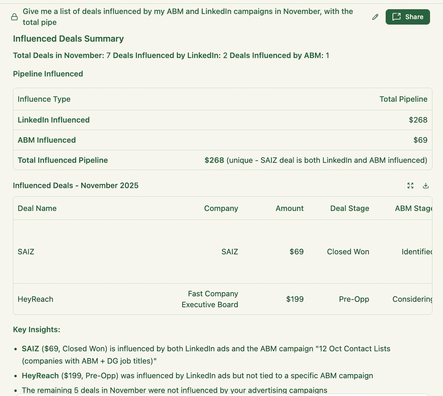Click the Total Influenced Pipeline row

(x=222, y=160)
